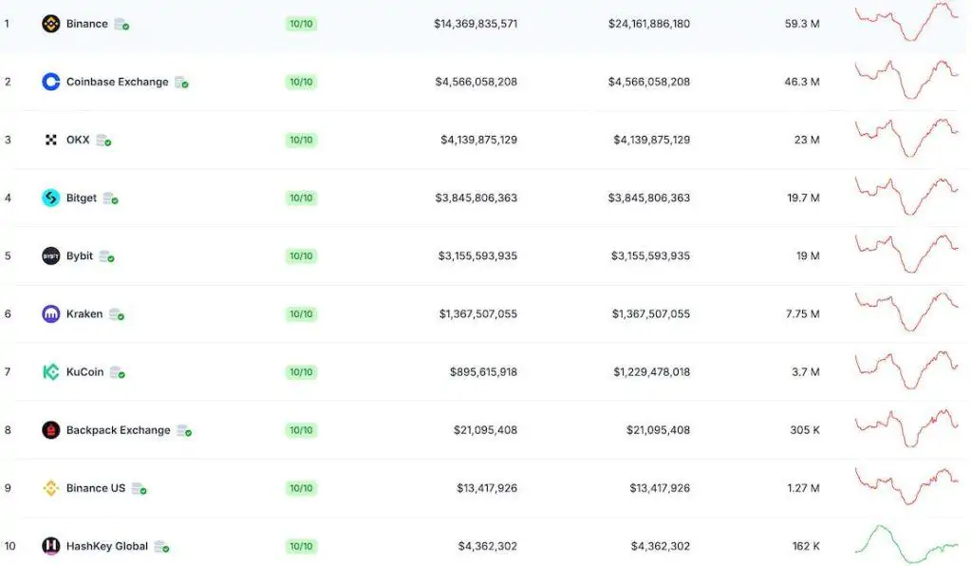Click the KuCoin logo icon
The image size is (972, 566).
(51, 372)
